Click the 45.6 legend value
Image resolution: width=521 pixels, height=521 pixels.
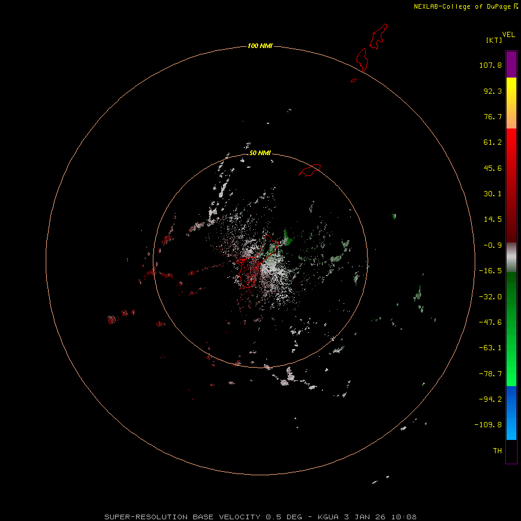493,168
